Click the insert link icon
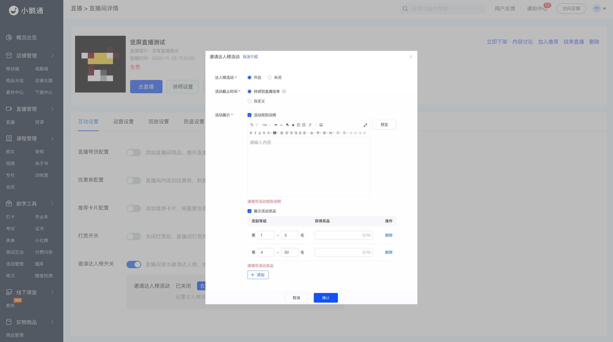The width and height of the screenshot is (613, 342). pyautogui.click(x=310, y=125)
